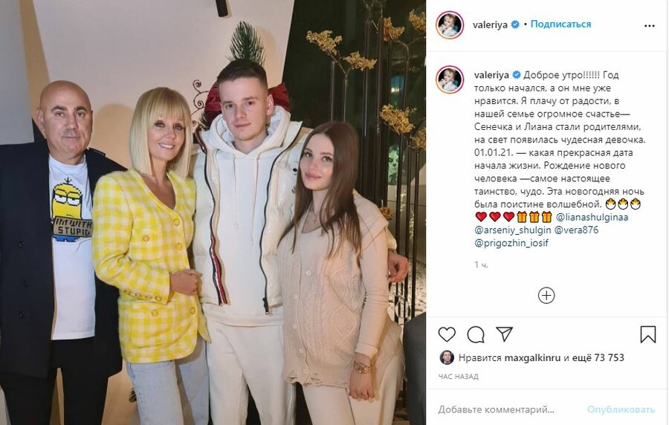The image size is (669, 425).
Task: Open maxgalkinru profile from likes line
Action: (x=532, y=357)
